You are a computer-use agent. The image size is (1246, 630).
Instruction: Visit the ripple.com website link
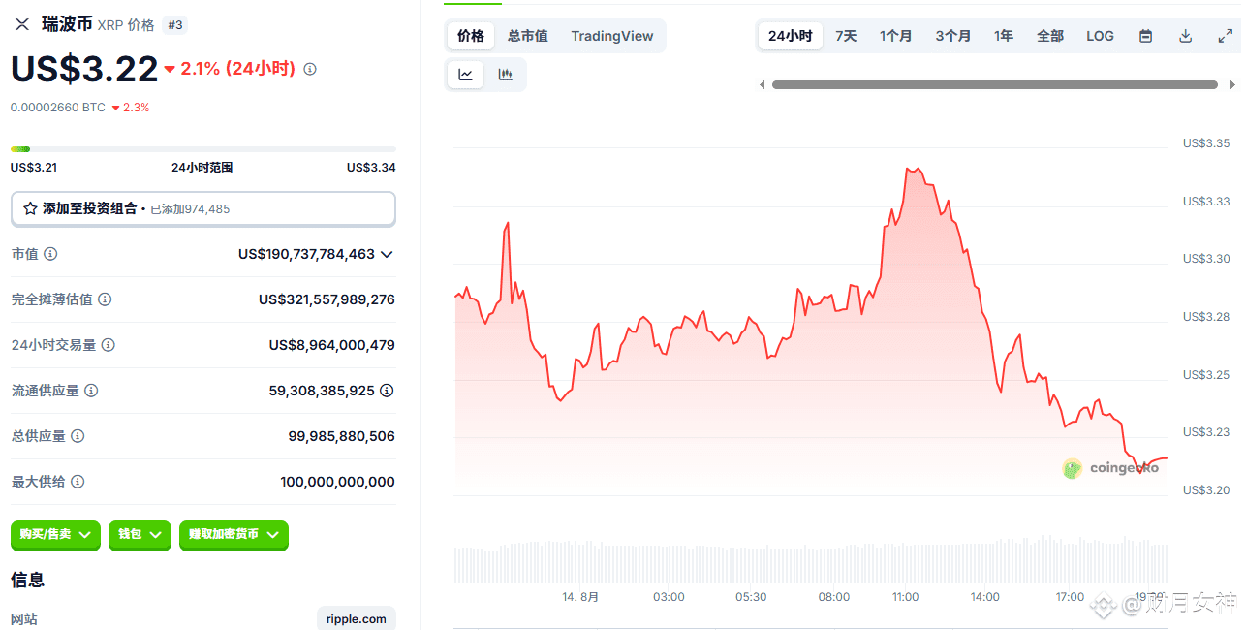[x=356, y=618]
